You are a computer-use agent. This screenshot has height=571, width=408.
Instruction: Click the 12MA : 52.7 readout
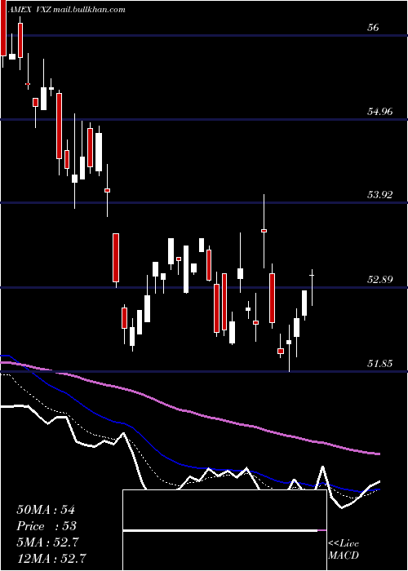[52, 558]
